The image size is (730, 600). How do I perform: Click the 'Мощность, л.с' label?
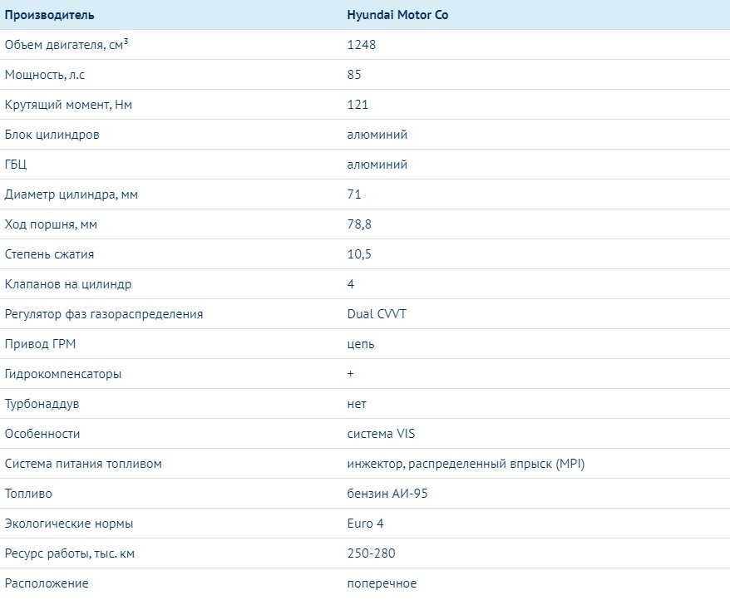coord(45,75)
